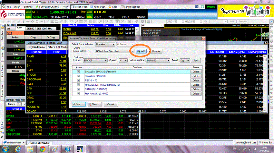Open the Indicator/Value SMAV(10) dropdown
The height and width of the screenshot is (153, 274).
(158, 61)
